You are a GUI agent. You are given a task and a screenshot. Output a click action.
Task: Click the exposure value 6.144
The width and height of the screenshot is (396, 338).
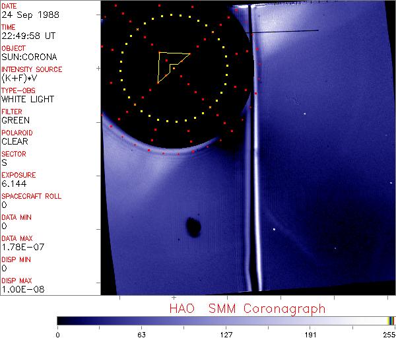coord(14,184)
